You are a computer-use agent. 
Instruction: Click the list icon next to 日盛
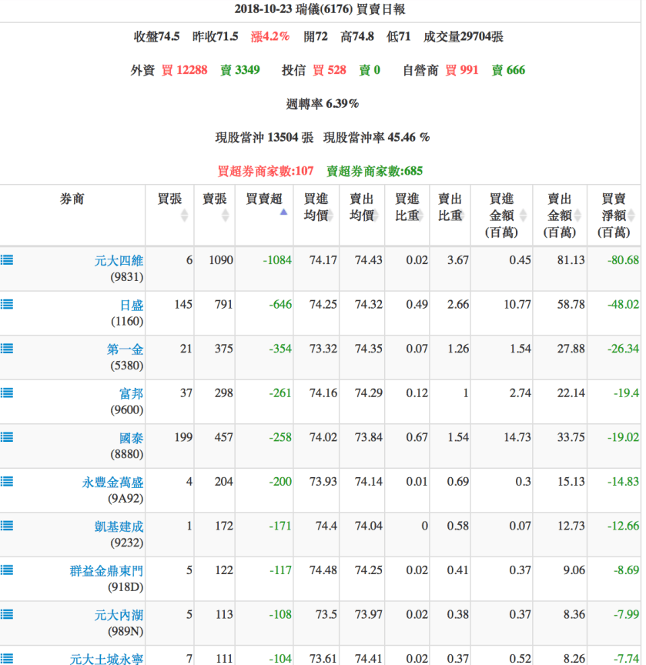6,304
